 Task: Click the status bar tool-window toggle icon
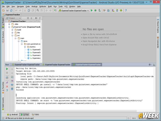pos(3,118)
